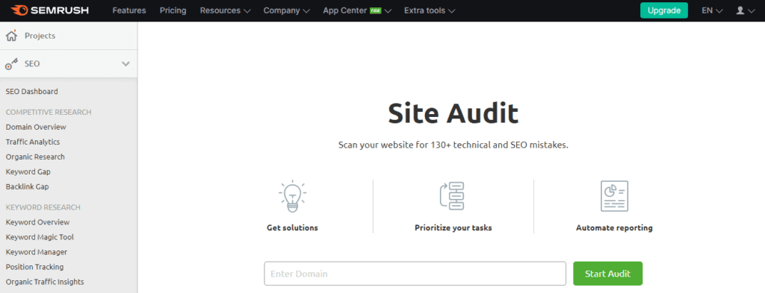Open the Resources dropdown menu
This screenshot has height=293, width=765.
pos(226,10)
